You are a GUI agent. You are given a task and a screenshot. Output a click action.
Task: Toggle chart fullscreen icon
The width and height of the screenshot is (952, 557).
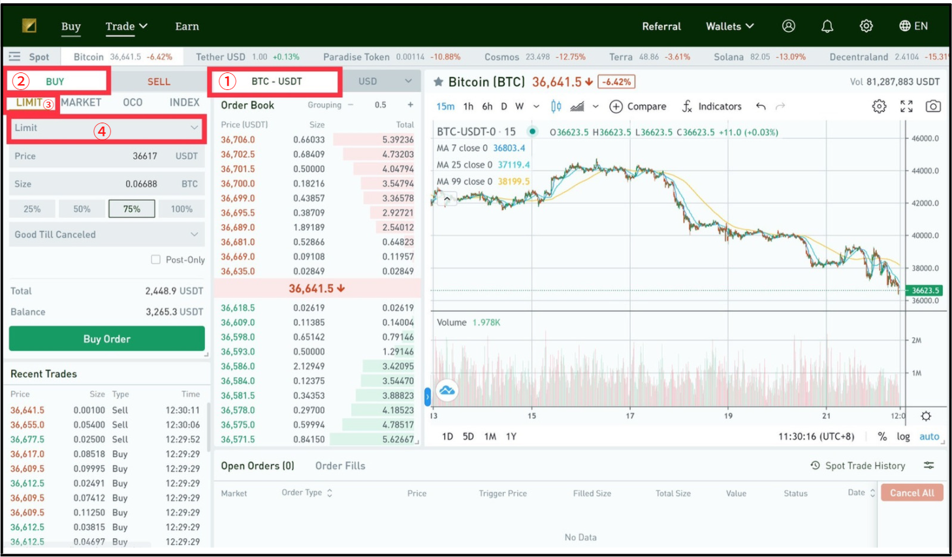pyautogui.click(x=906, y=106)
